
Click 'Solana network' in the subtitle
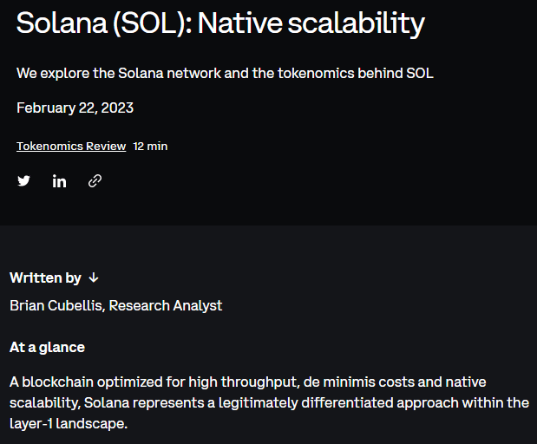point(170,73)
